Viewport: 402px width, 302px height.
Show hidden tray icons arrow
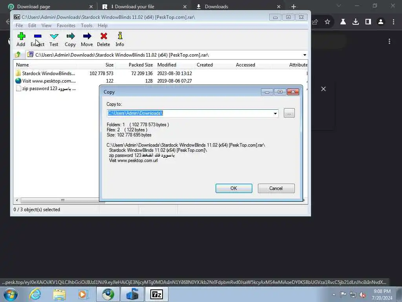(x=334, y=295)
